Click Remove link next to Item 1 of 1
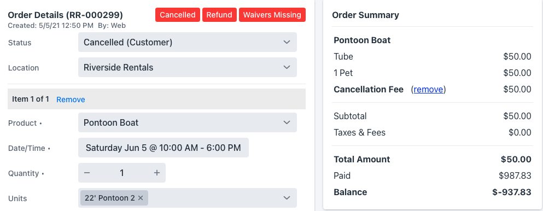The image size is (543, 211). 71,99
